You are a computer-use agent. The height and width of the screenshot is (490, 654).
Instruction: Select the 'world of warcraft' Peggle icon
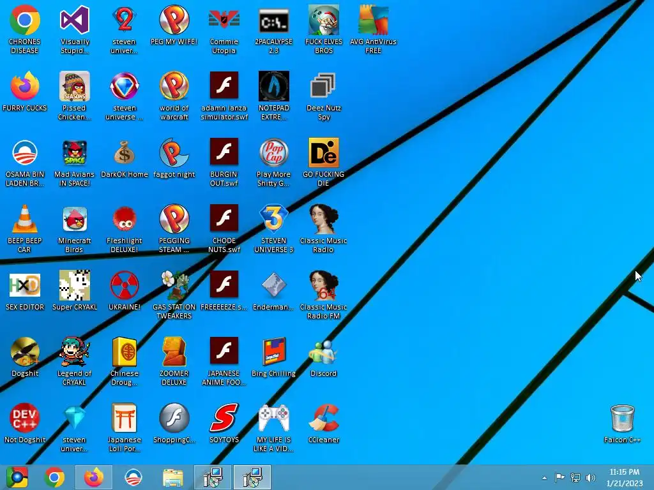pos(174,86)
